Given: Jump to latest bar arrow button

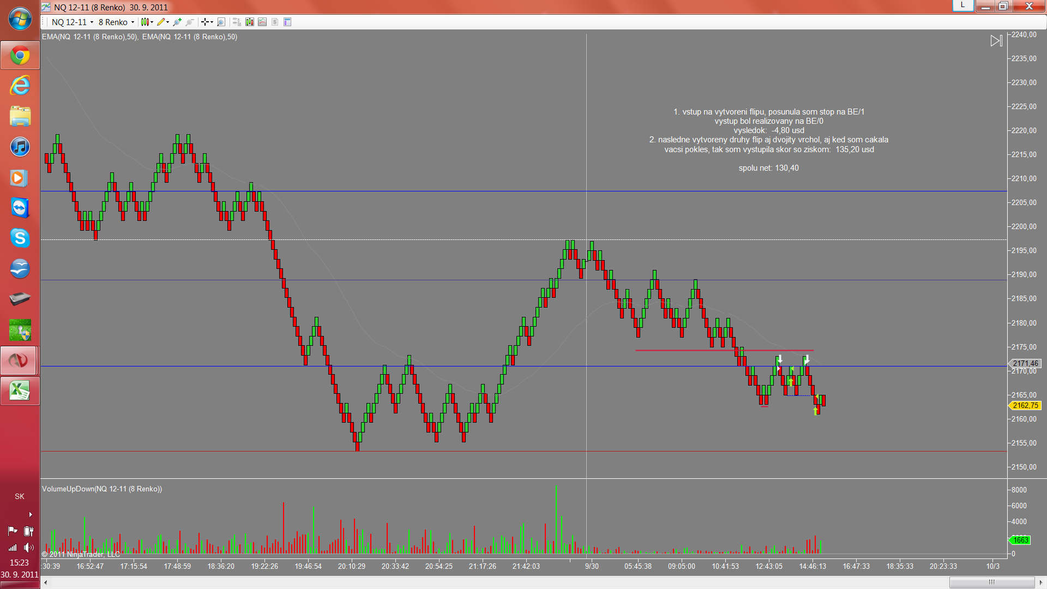Looking at the screenshot, I should (996, 41).
